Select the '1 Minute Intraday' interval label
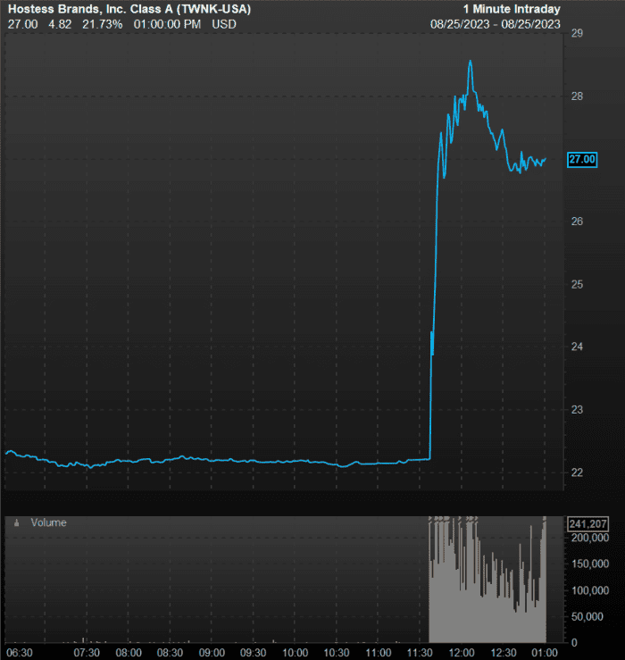625x660 pixels. (512, 9)
